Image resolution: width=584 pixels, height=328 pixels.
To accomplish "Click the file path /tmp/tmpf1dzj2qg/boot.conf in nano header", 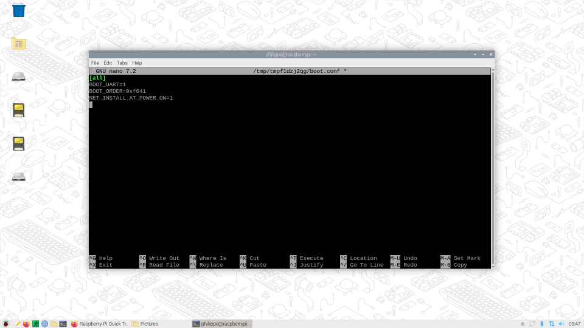I will pyautogui.click(x=296, y=71).
